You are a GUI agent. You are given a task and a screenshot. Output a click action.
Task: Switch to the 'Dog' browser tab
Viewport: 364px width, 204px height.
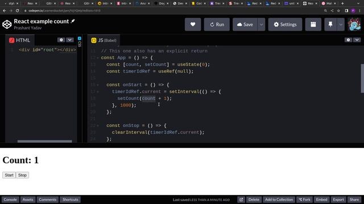(x=162, y=3)
